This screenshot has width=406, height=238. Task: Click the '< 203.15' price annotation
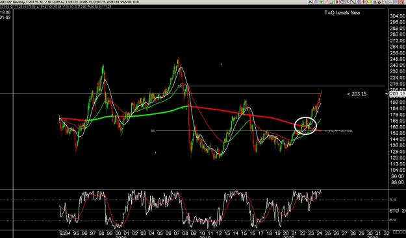coord(357,94)
